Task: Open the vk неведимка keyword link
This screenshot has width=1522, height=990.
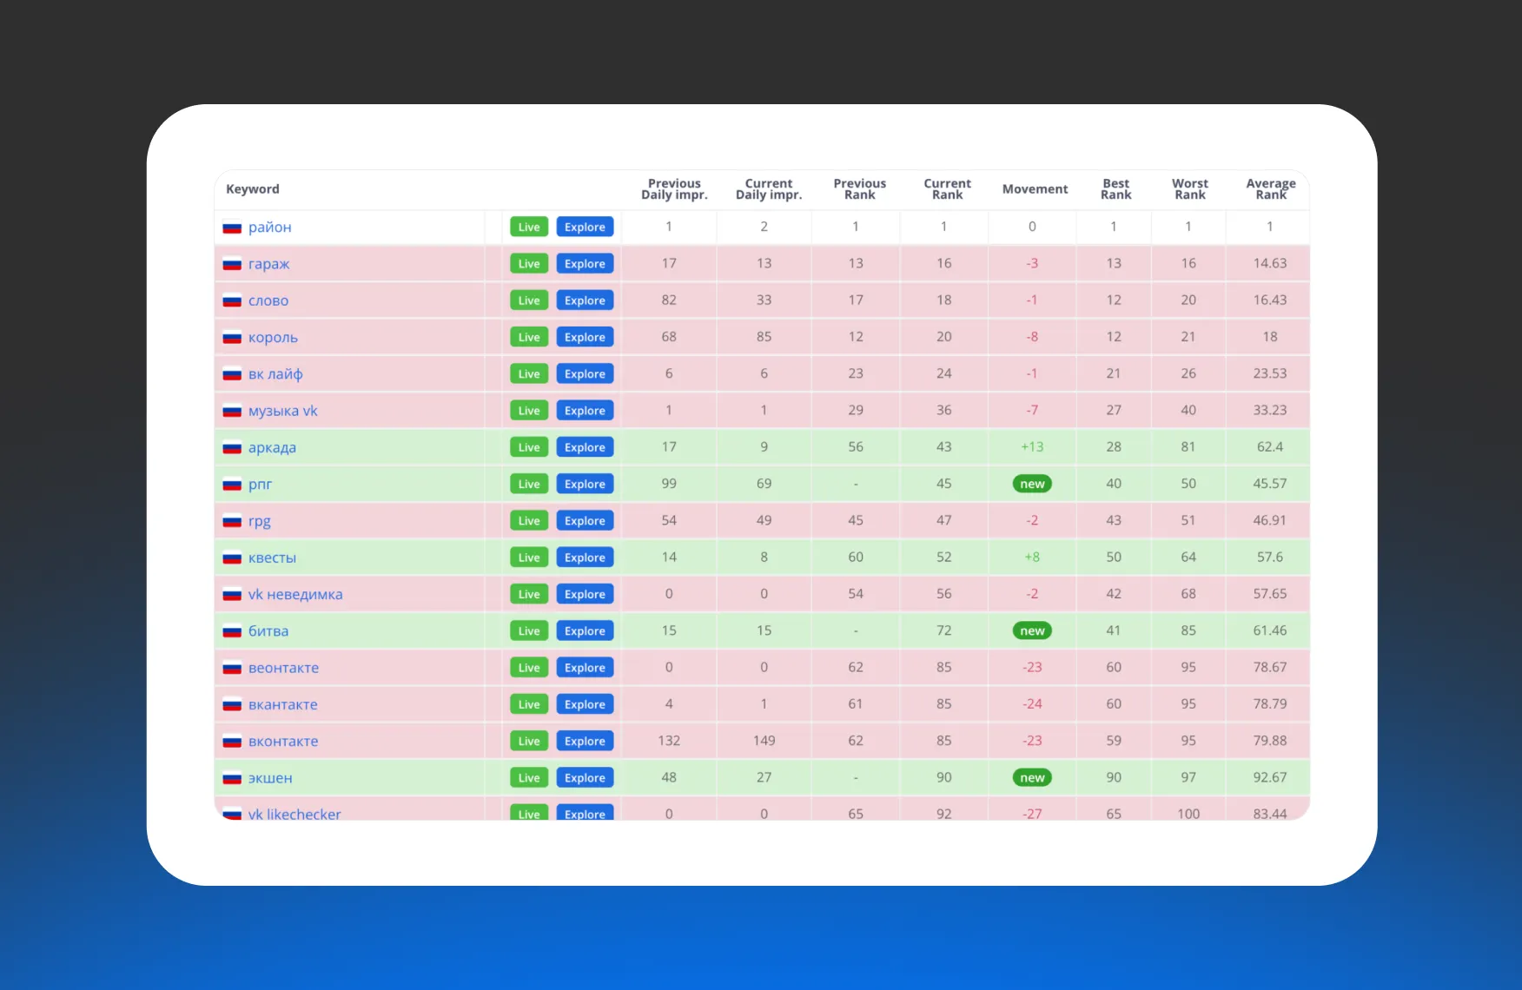Action: click(295, 595)
